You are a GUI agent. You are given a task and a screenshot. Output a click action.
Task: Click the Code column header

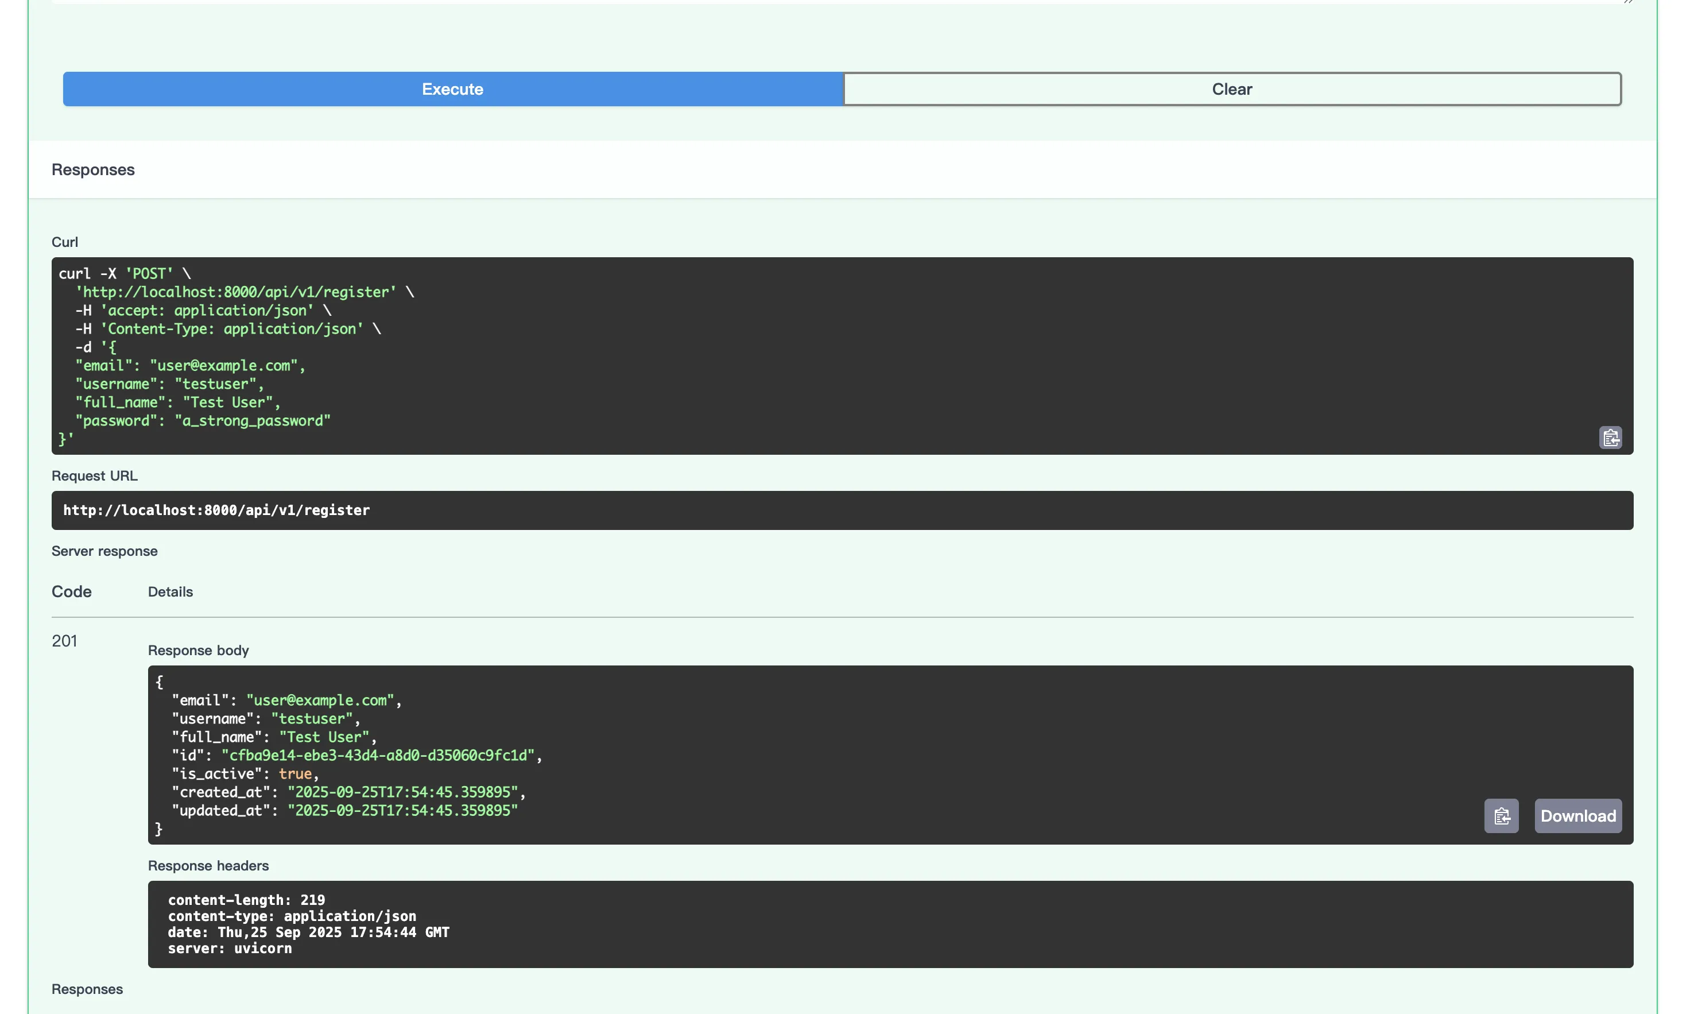coord(71,592)
